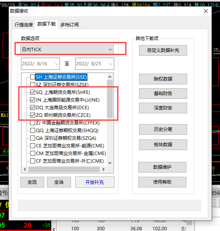Uncheck IN 上海国际能源交易中心(INE) checkbox
Screen dimensions: 220x231
[x=32, y=100]
